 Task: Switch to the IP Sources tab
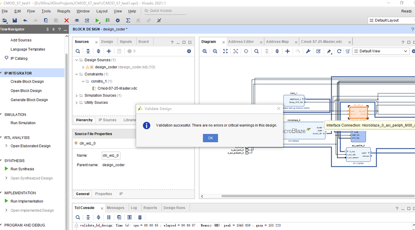pos(108,120)
